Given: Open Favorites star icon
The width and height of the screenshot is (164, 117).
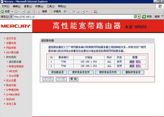Looking at the screenshot, I should [51, 11].
